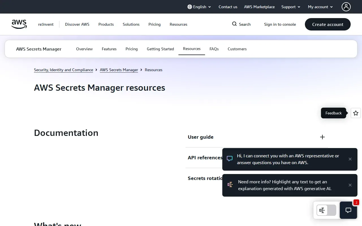Click the AWS logo
The width and height of the screenshot is (362, 226).
pyautogui.click(x=19, y=24)
